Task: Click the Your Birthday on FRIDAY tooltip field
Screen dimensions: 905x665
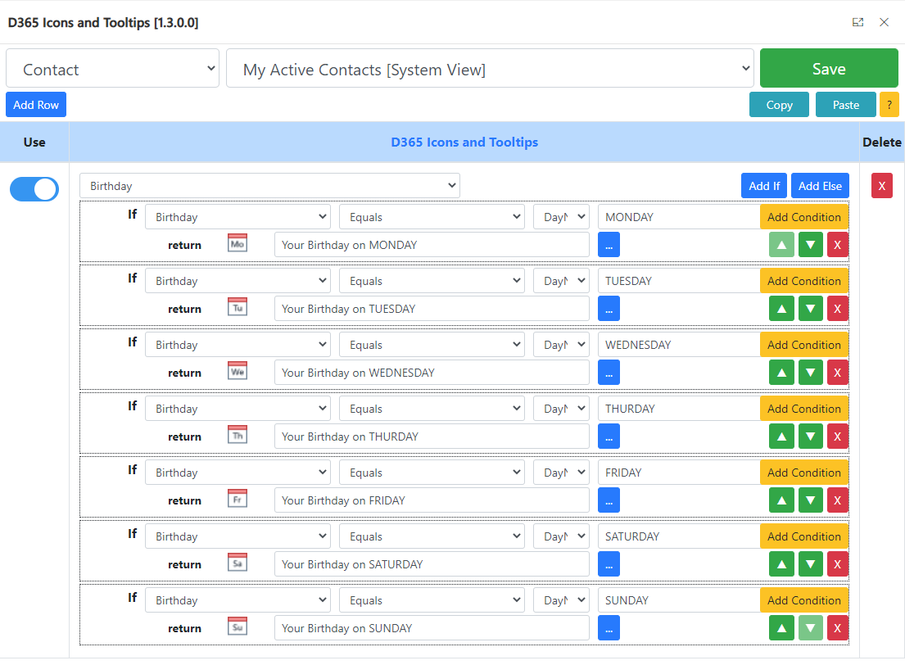Action: [431, 500]
